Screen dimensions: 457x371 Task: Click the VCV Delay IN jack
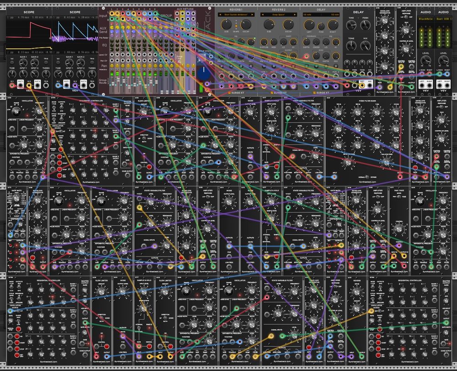(x=346, y=86)
